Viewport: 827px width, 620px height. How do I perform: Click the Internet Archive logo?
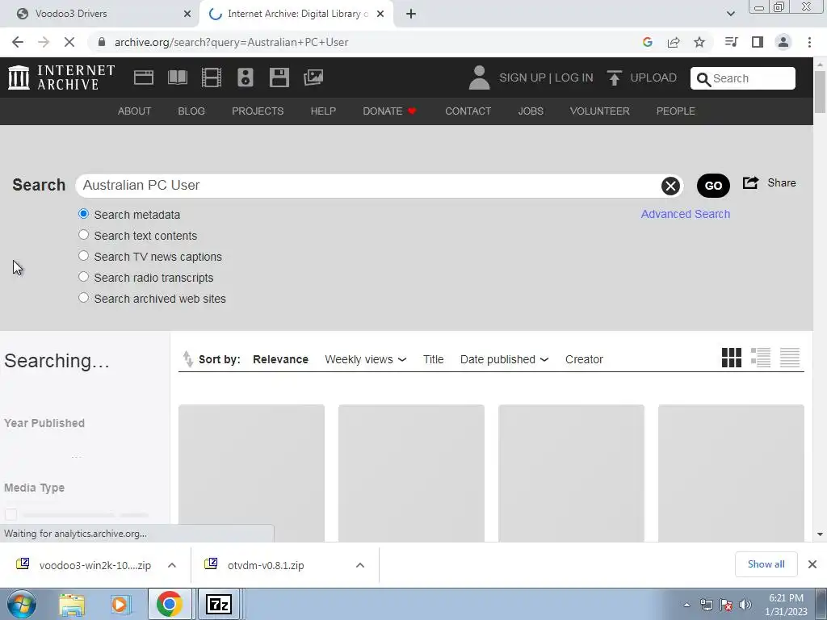61,77
